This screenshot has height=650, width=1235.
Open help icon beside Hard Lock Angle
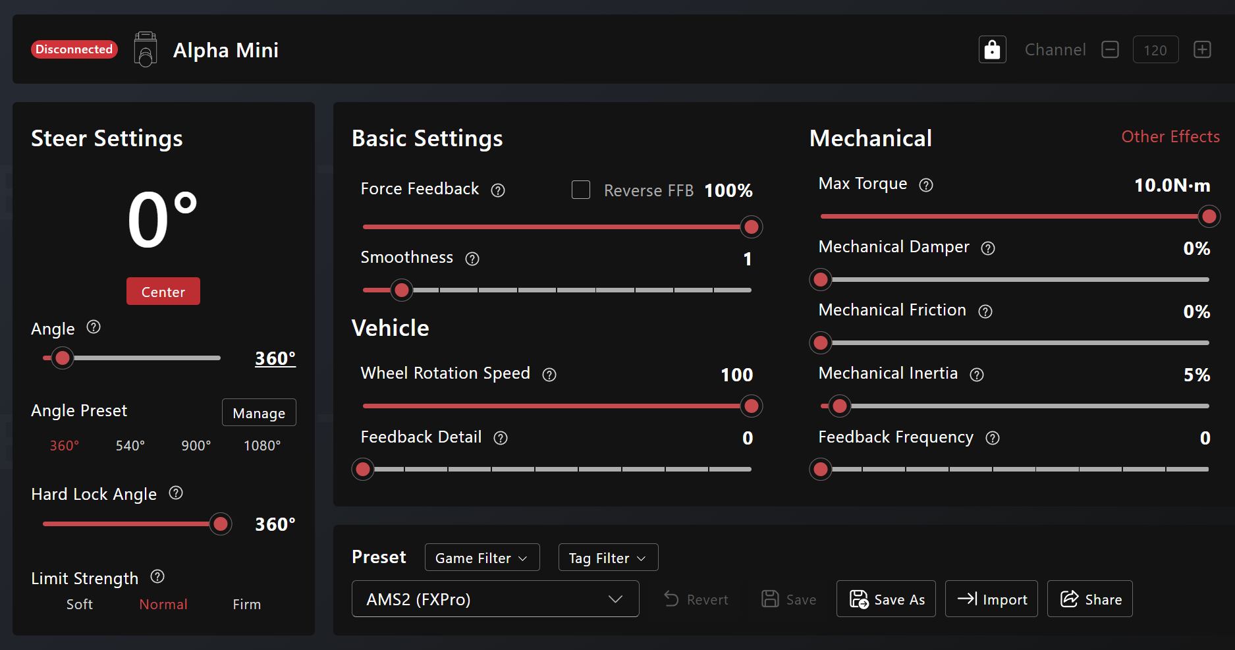tap(176, 493)
